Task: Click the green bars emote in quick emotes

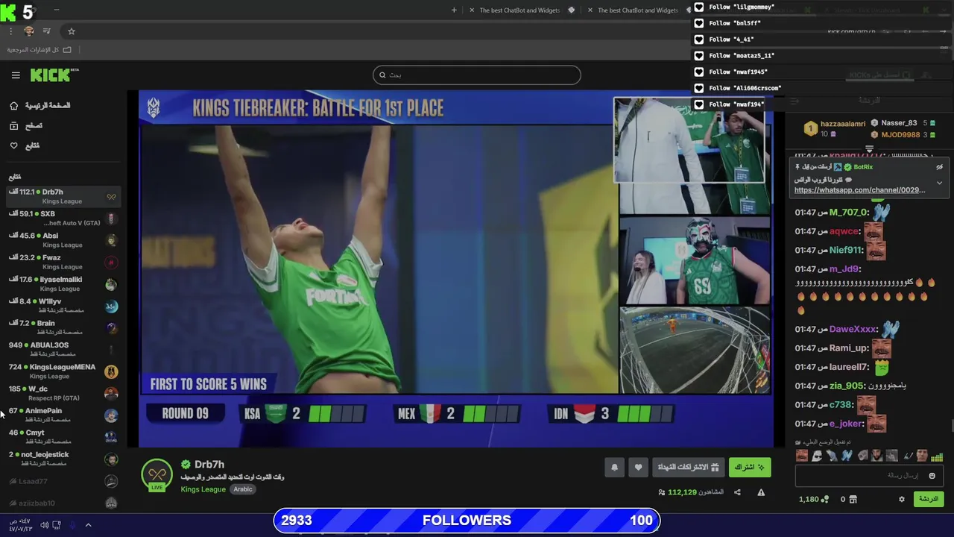Action: click(x=937, y=456)
